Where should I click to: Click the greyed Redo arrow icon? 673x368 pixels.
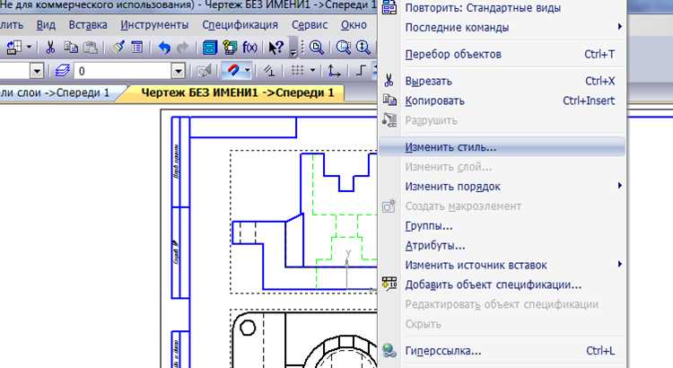click(183, 48)
